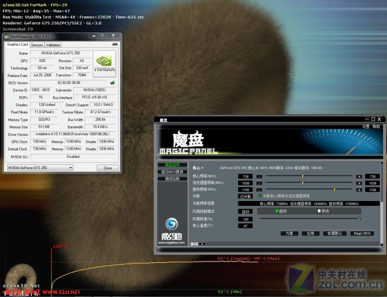
Task: Click the 风扇转速 value field showing 100
Action: tap(245, 219)
